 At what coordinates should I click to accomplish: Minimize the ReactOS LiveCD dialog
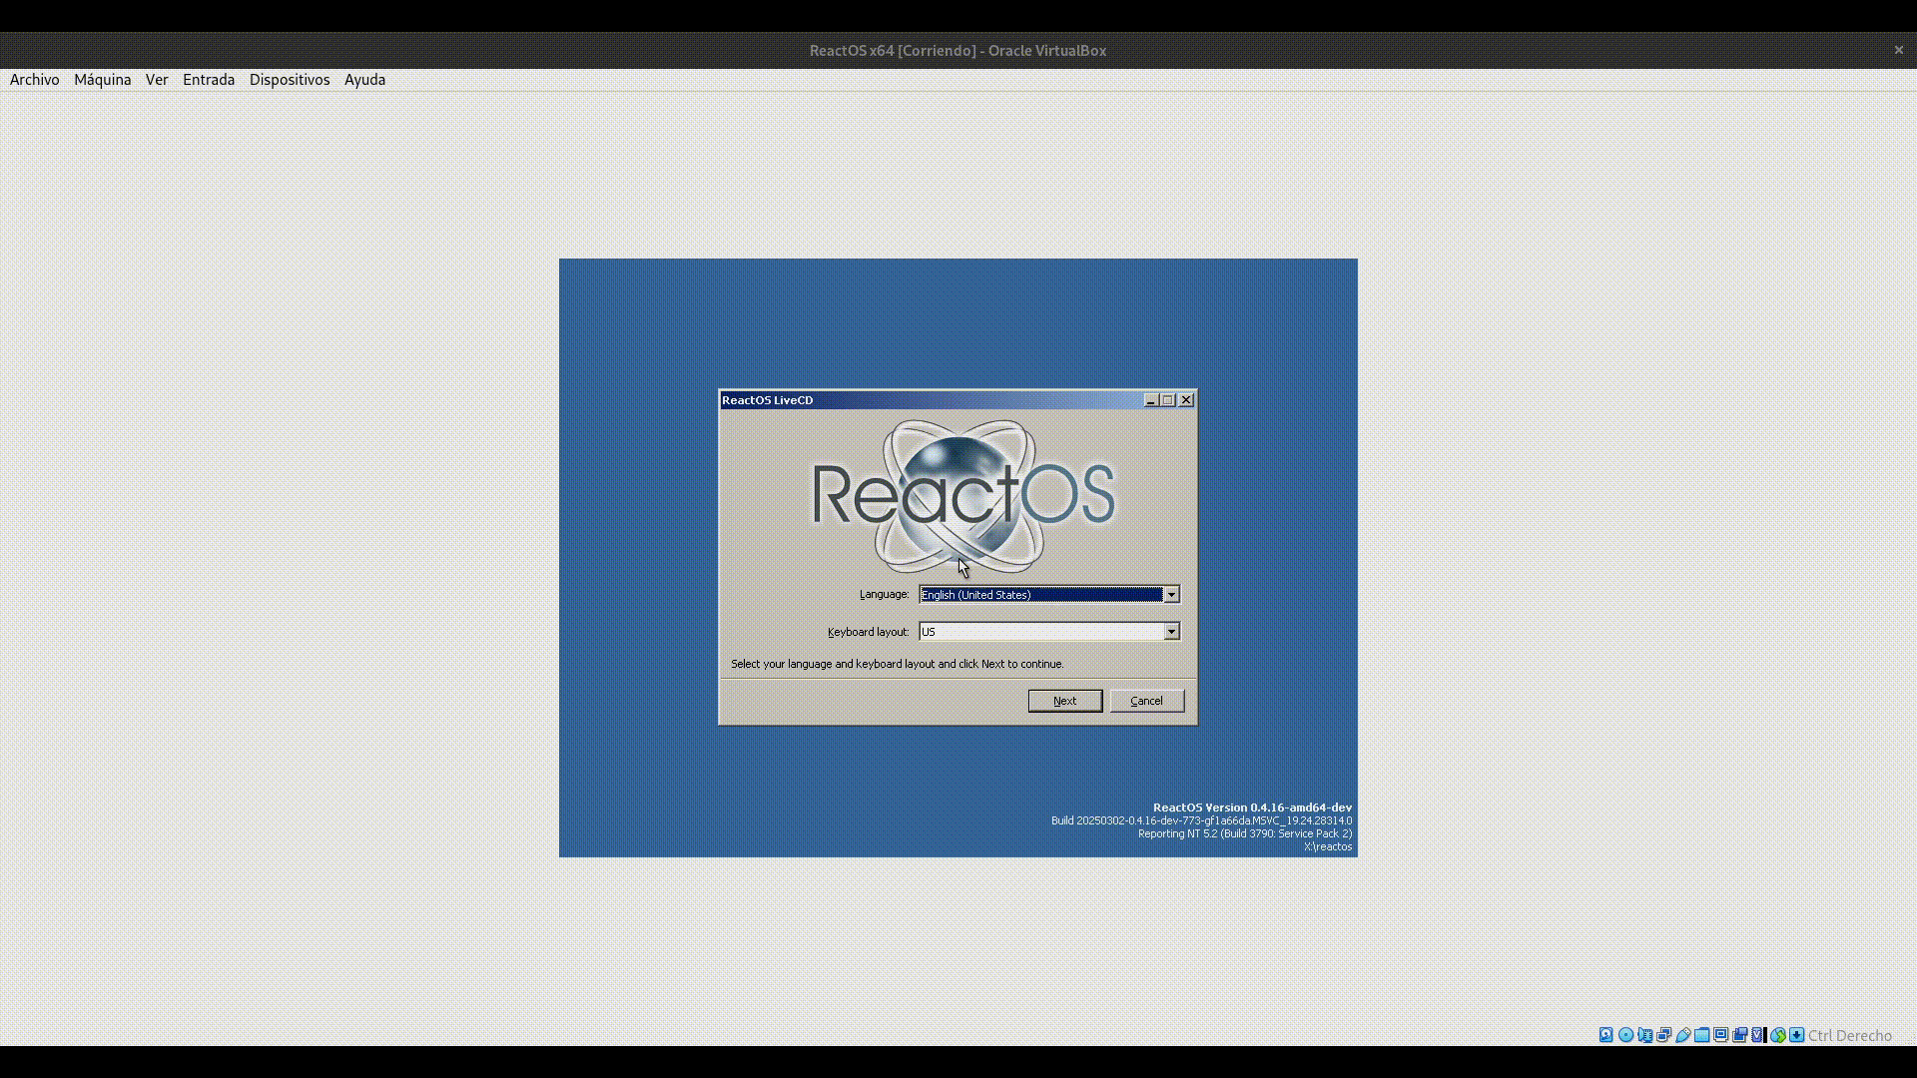1151,400
